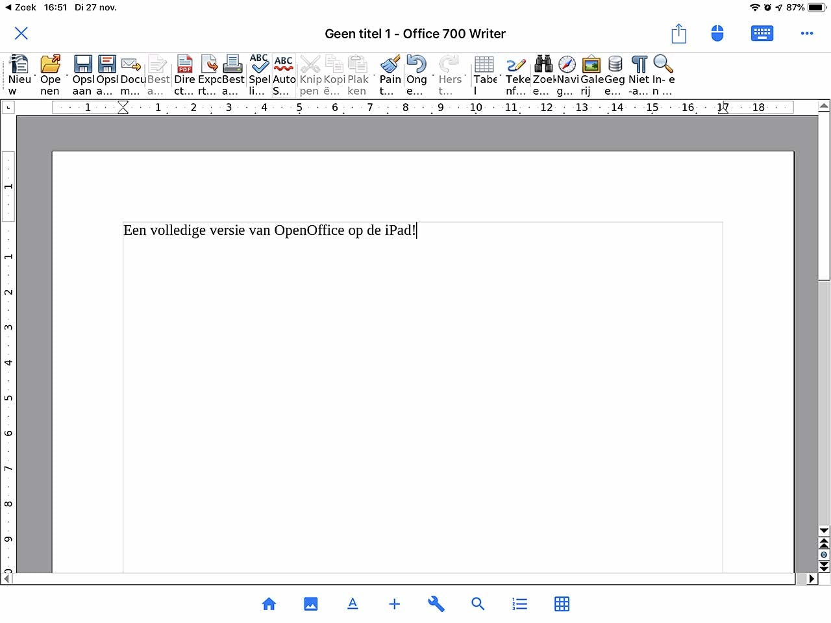831x623 pixels.
Task: Run Spelling check with ABC checkmark icon
Action: [259, 64]
